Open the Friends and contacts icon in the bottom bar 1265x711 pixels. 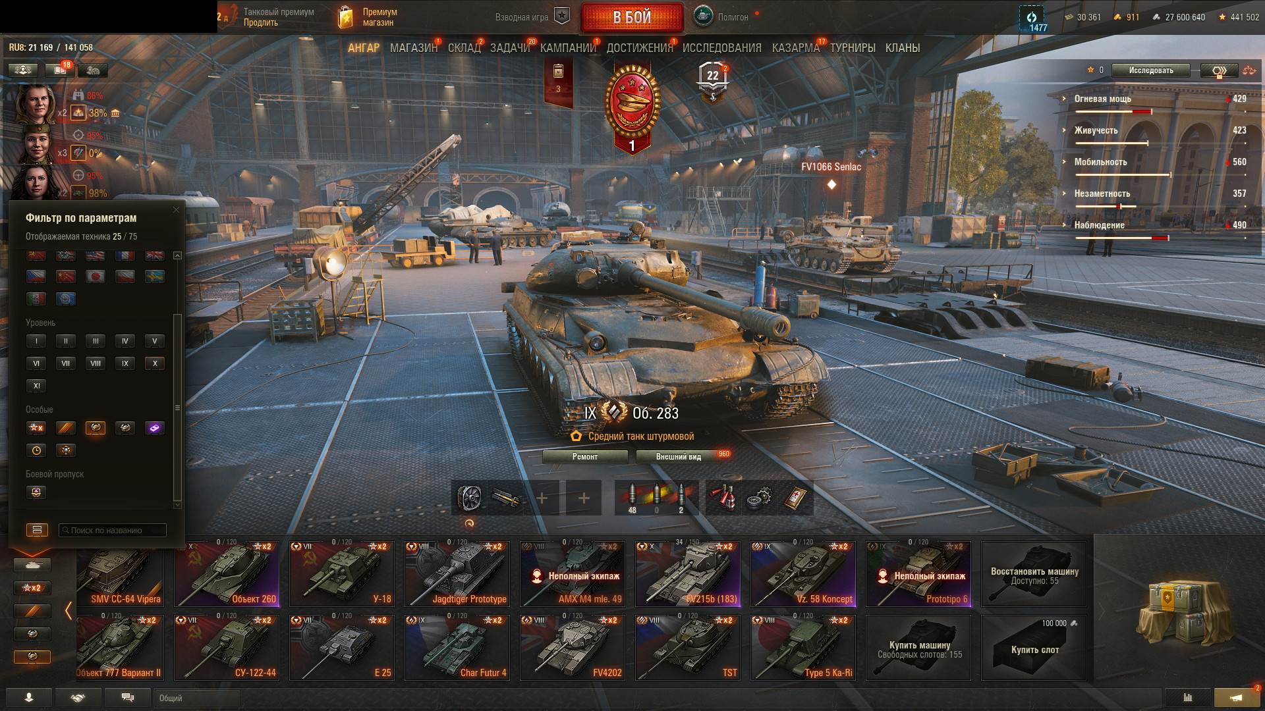[29, 697]
